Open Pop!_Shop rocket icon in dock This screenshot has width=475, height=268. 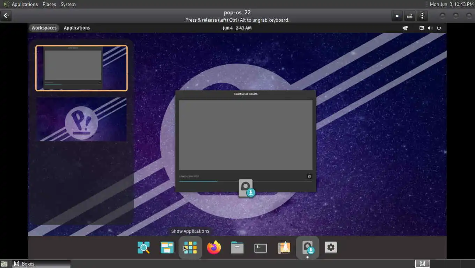pyautogui.click(x=284, y=247)
